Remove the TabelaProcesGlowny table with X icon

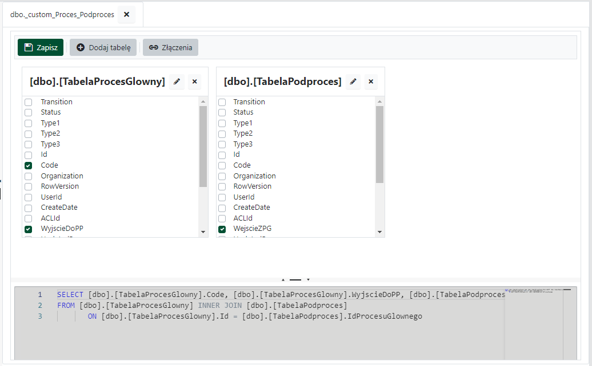coord(194,82)
